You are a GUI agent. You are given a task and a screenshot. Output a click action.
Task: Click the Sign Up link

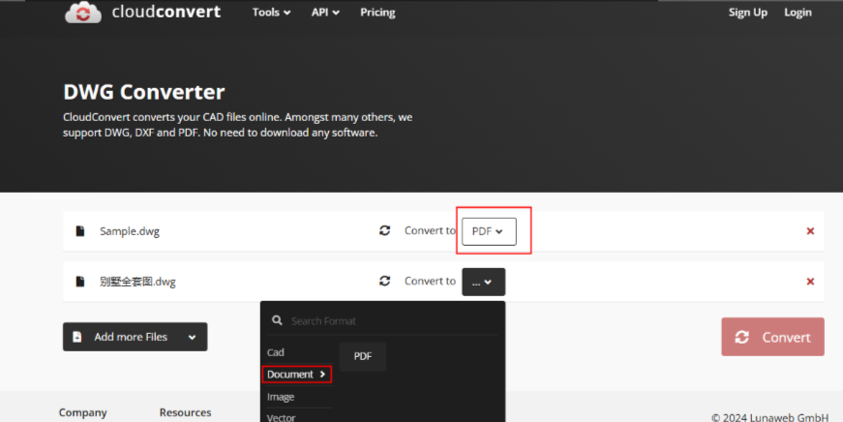(x=748, y=13)
